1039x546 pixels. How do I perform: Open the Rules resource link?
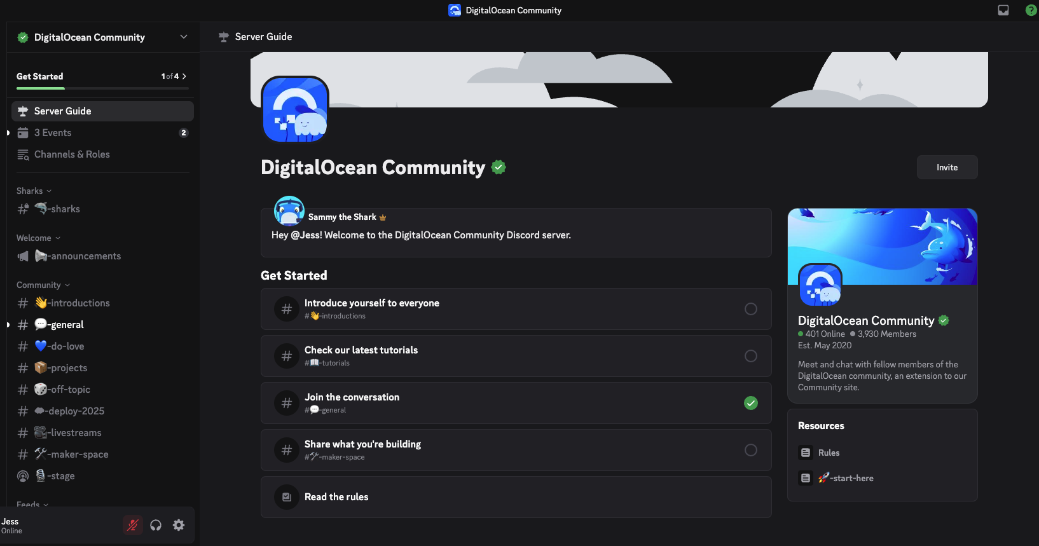coord(829,453)
